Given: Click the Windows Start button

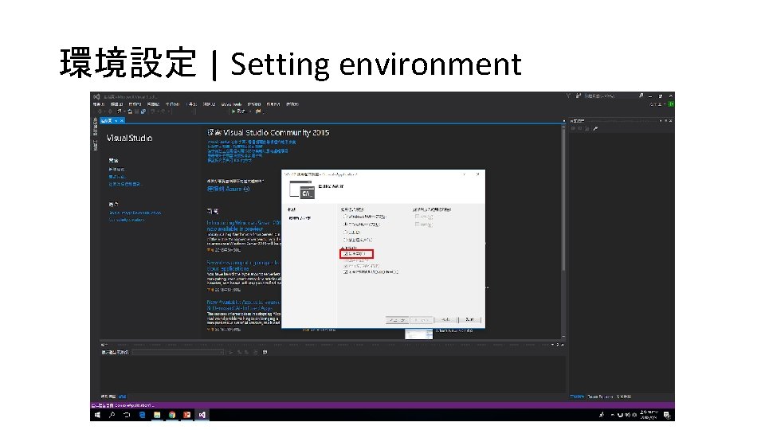Looking at the screenshot, I should [97, 415].
